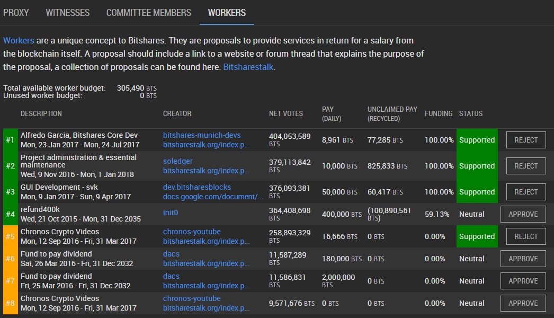Click Unclaimed Pay (Recycled) column header
The height and width of the screenshot is (318, 554).
point(392,114)
